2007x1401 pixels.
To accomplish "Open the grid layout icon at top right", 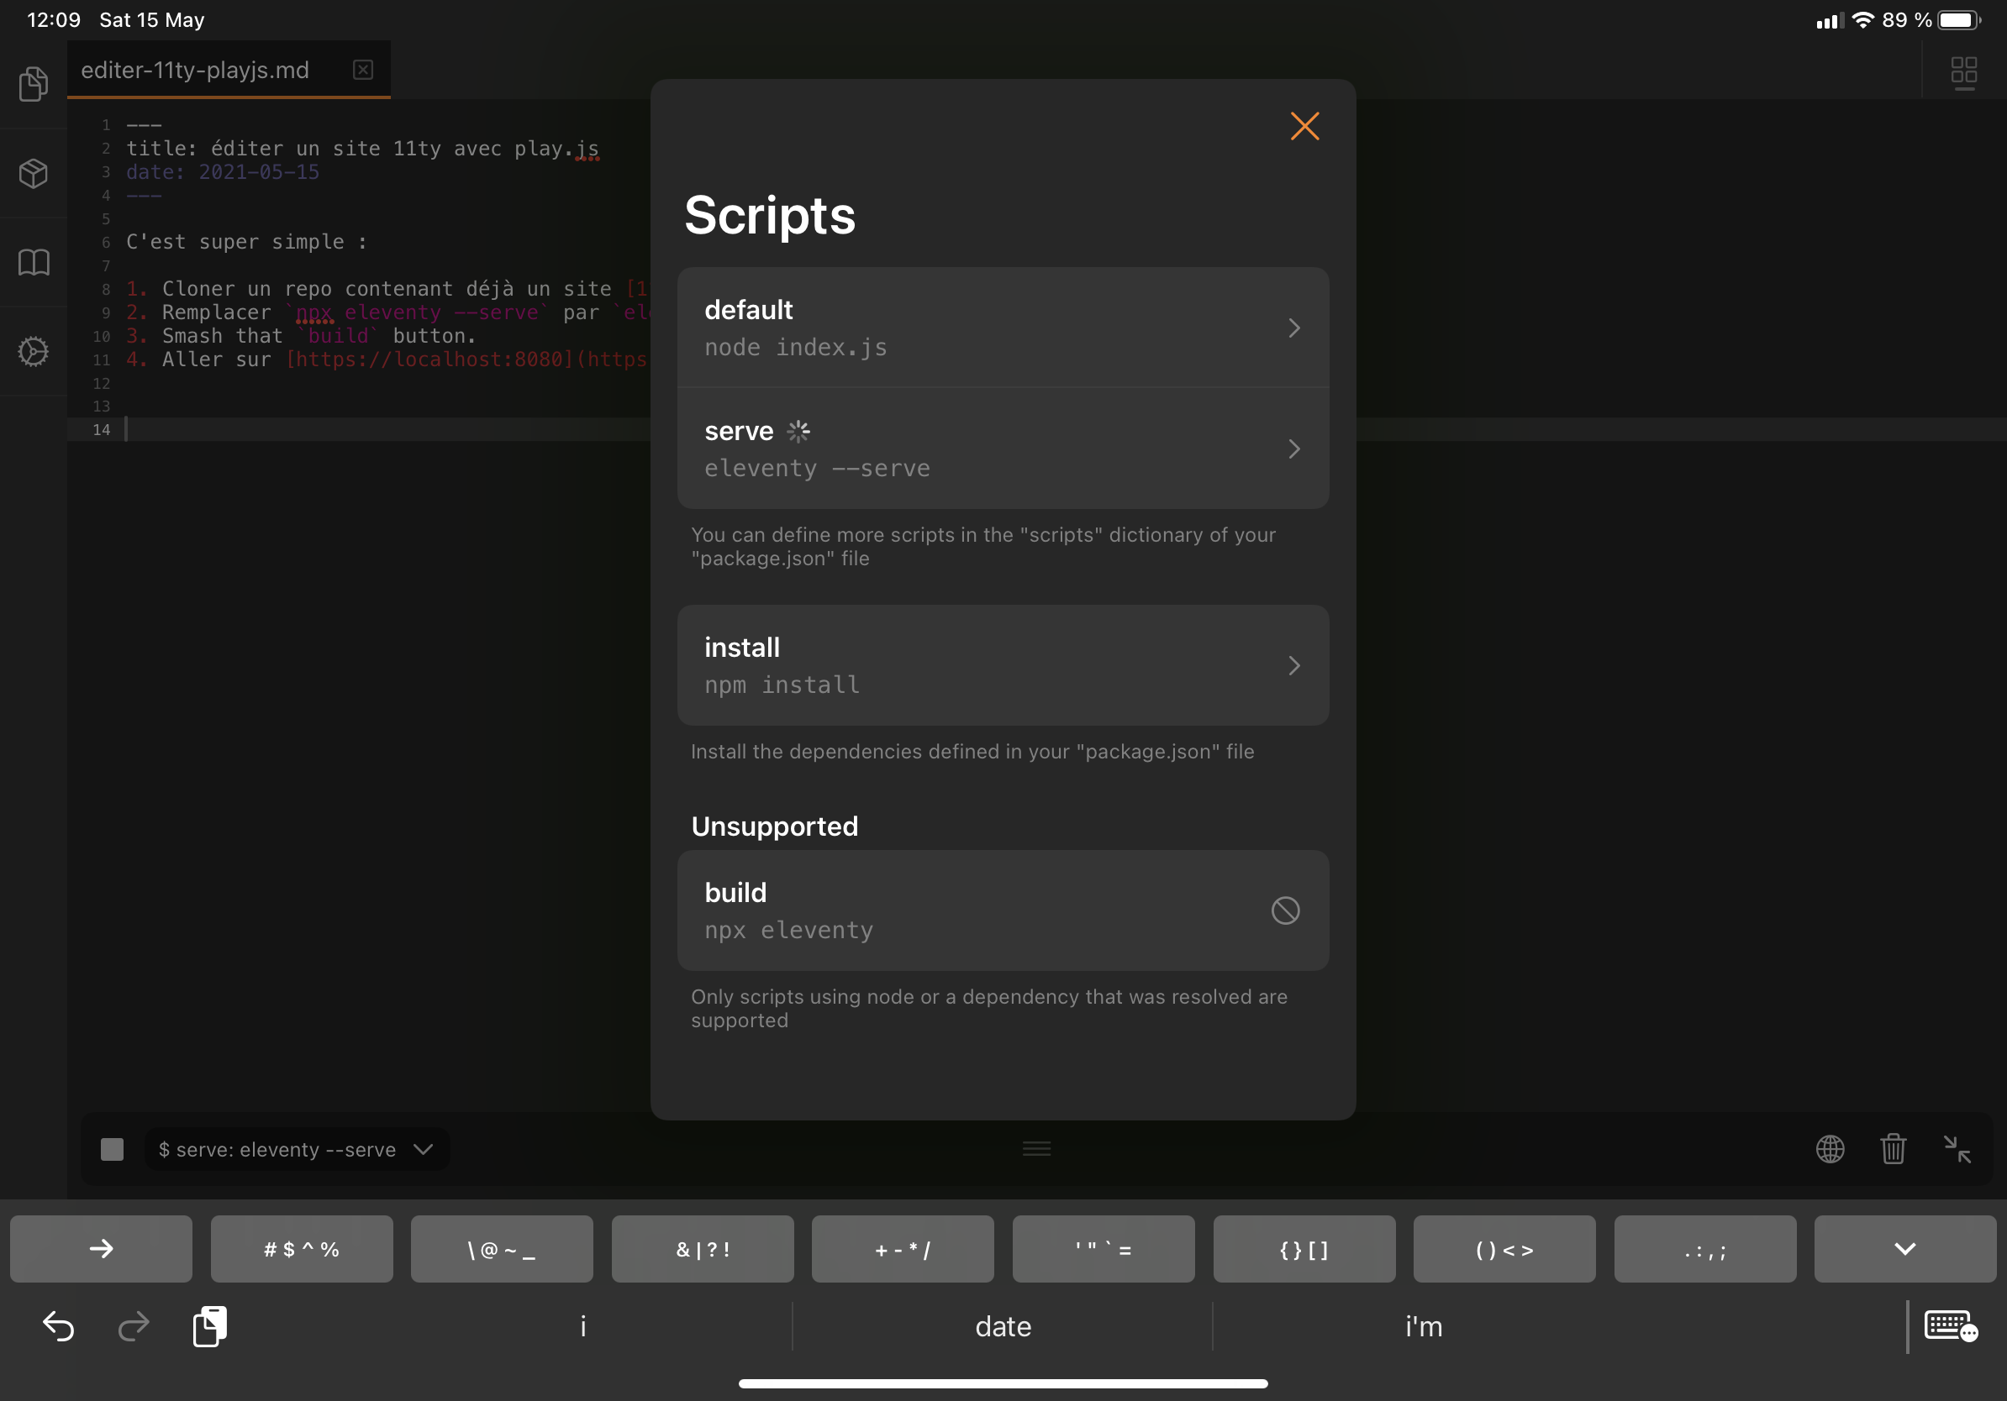I will [1963, 71].
